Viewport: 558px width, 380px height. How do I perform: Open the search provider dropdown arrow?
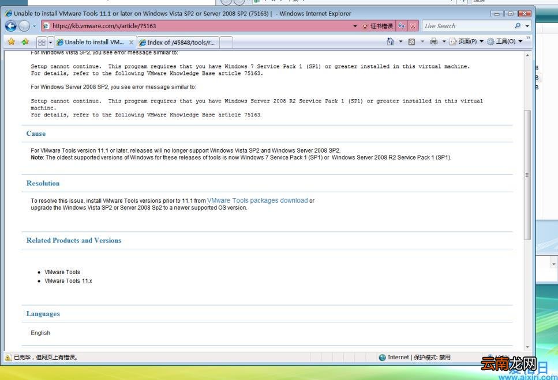[x=527, y=26]
